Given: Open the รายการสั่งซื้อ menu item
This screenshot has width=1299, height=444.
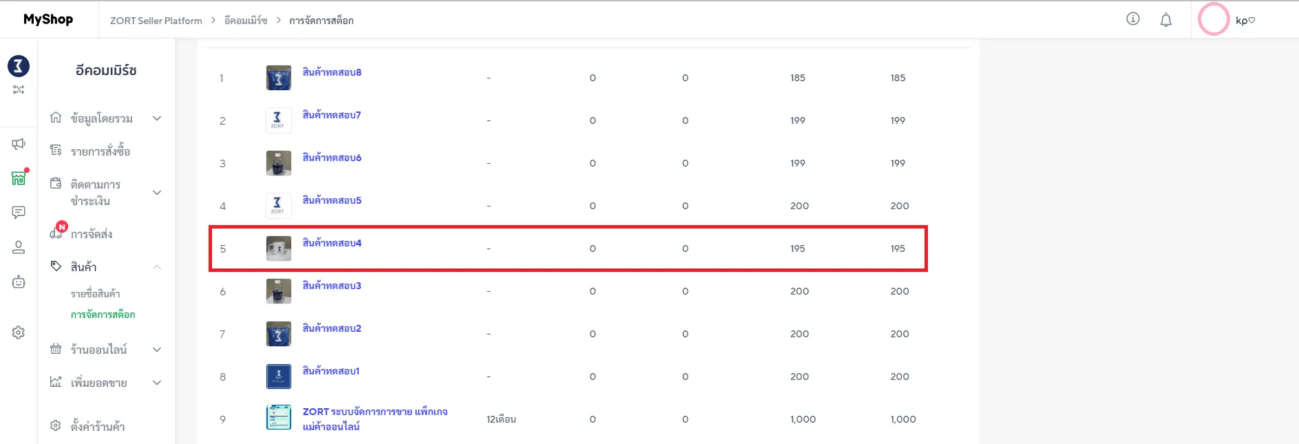Looking at the screenshot, I should (x=101, y=151).
